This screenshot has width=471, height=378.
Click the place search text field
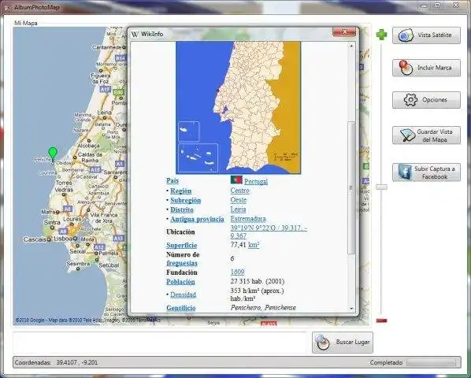tap(159, 343)
